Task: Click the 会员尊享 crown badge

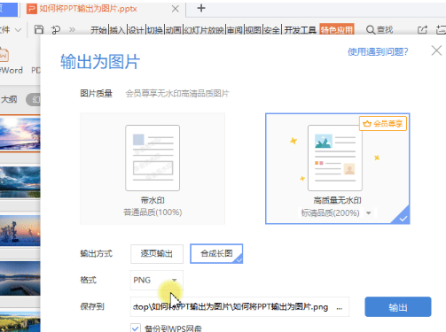Action: tap(383, 123)
